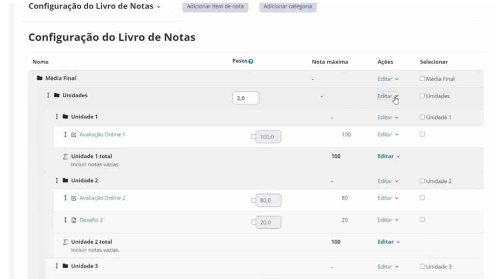
Task: Click the move arrow icon beside Unidades
Action: (x=48, y=95)
